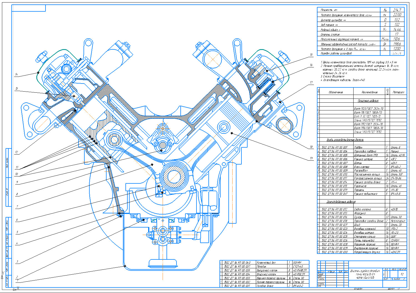416x293 pixels.
Task: Click callout number 9 on the drawing
Action: [17, 183]
